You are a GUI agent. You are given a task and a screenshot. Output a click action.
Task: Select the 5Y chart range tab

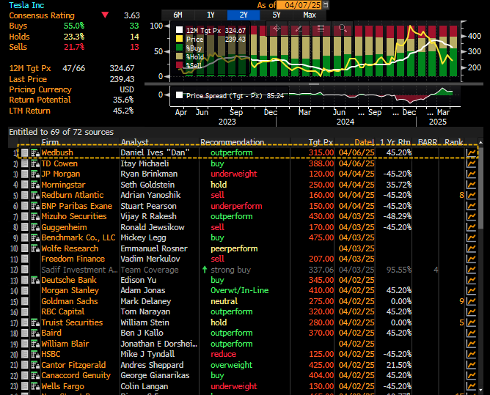(276, 15)
